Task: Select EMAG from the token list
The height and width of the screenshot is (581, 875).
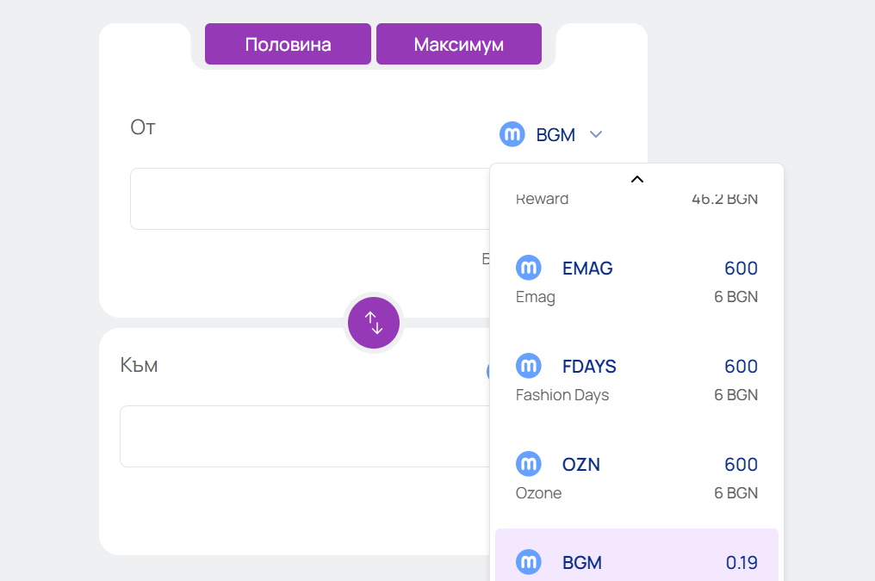Action: 587,269
